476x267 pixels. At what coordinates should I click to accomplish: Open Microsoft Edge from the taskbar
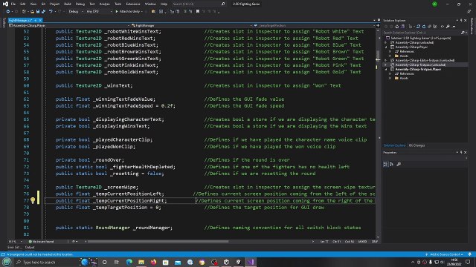[129, 262]
